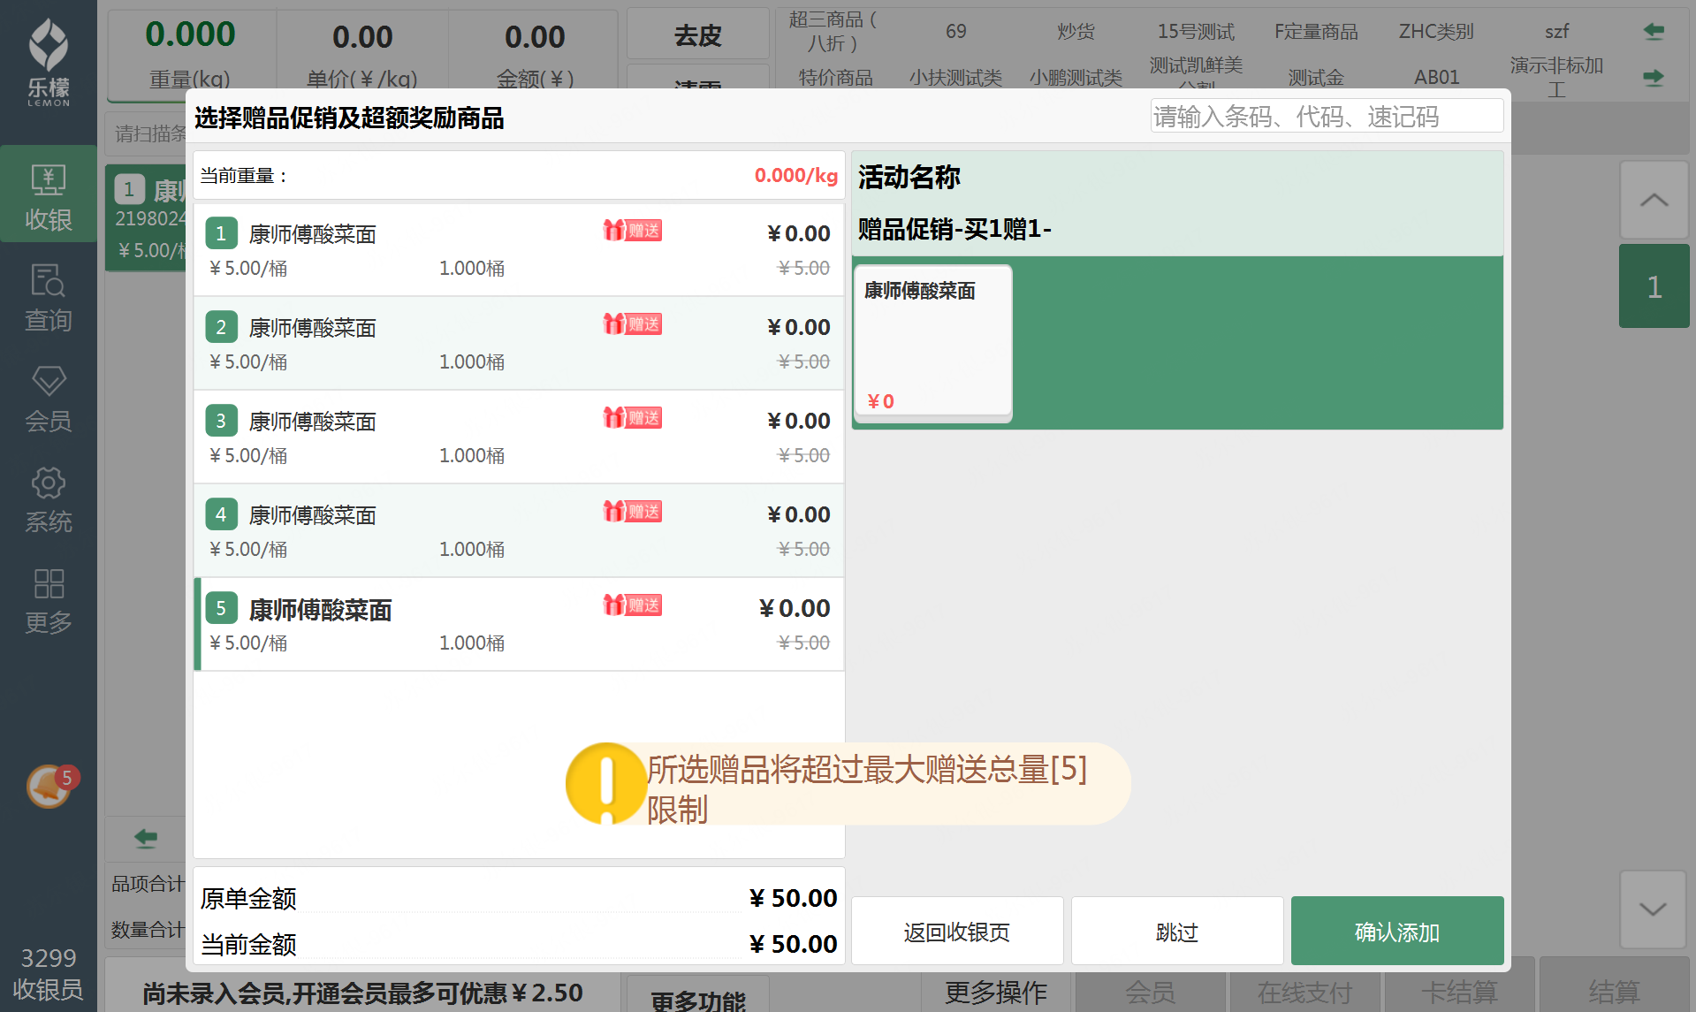Screen dimensions: 1696x1012
Task: Open the 15号测试 category tab
Action: click(1197, 32)
